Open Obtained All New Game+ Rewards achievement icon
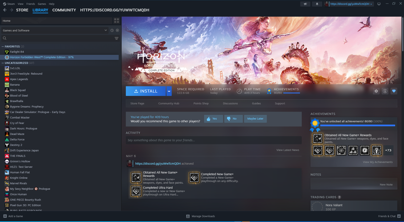 tap(318, 139)
